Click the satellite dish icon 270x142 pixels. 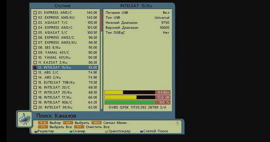pyautogui.click(x=25, y=119)
